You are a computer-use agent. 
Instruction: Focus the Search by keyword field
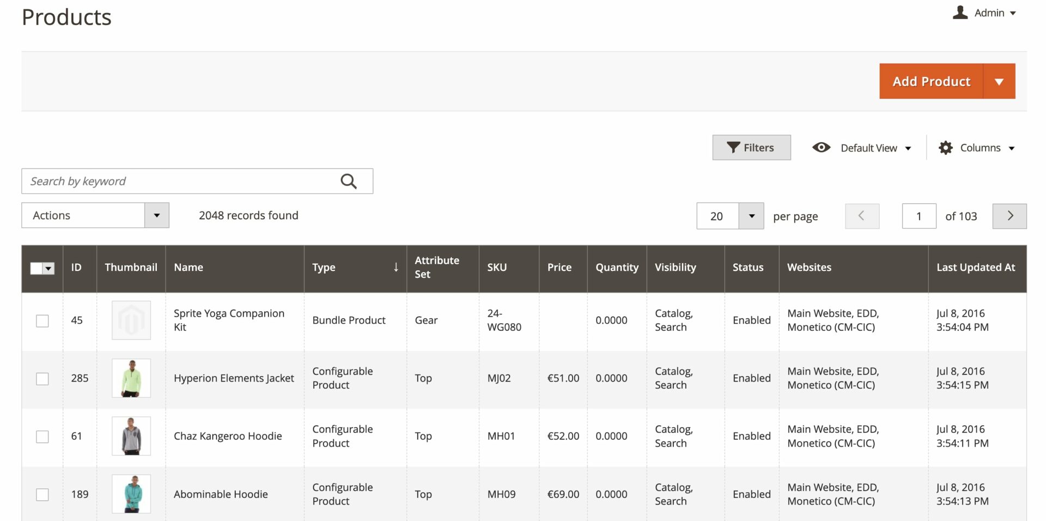tap(180, 181)
